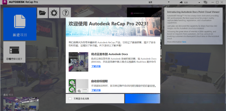Select the 登录 sign-in label
The image size is (226, 111).
coord(151,2)
